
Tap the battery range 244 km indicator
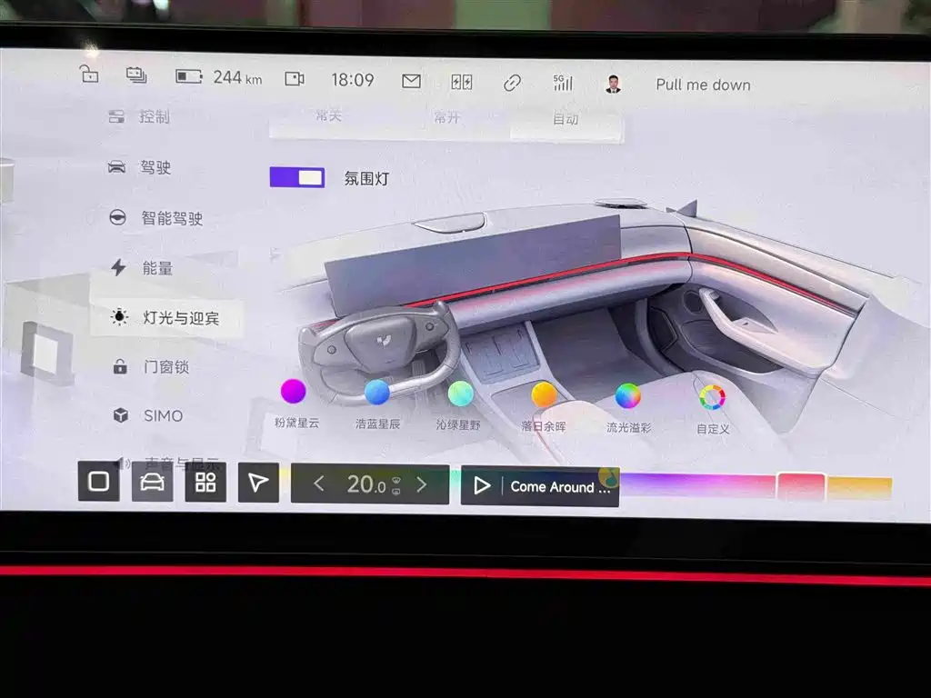pos(218,77)
